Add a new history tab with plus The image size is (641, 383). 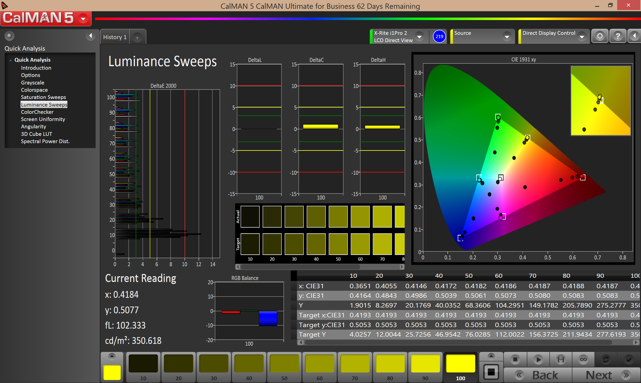click(137, 37)
